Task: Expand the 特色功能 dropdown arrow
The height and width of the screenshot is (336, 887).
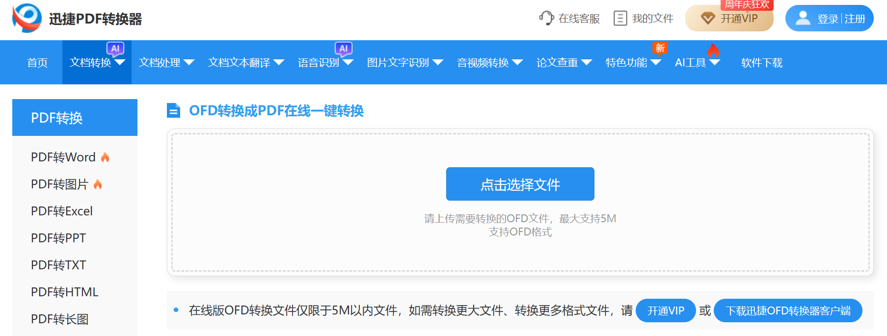Action: [656, 62]
